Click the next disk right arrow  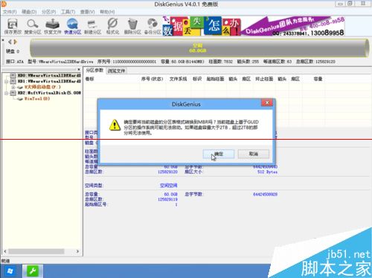click(x=16, y=42)
